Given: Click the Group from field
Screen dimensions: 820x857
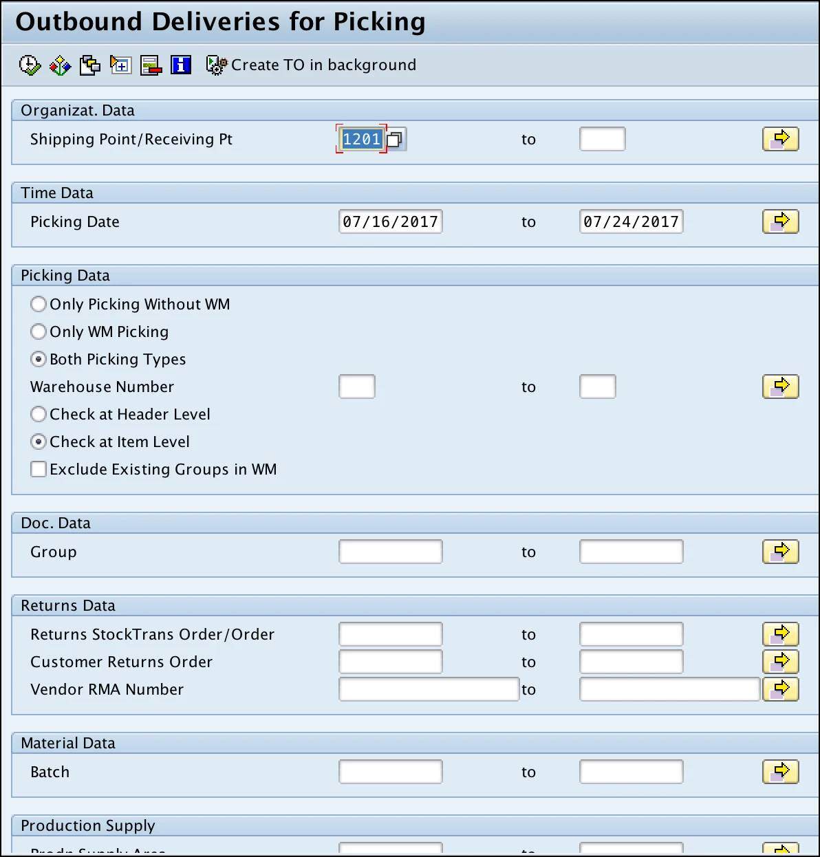Looking at the screenshot, I should [391, 552].
